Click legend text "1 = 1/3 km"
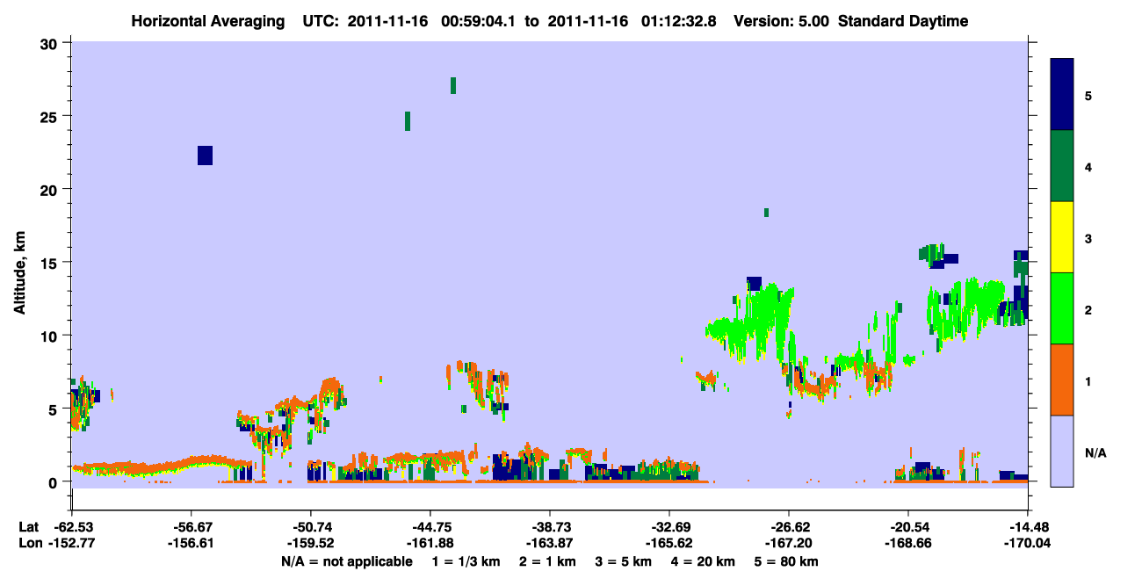This screenshot has height=586, width=1142. [x=465, y=561]
